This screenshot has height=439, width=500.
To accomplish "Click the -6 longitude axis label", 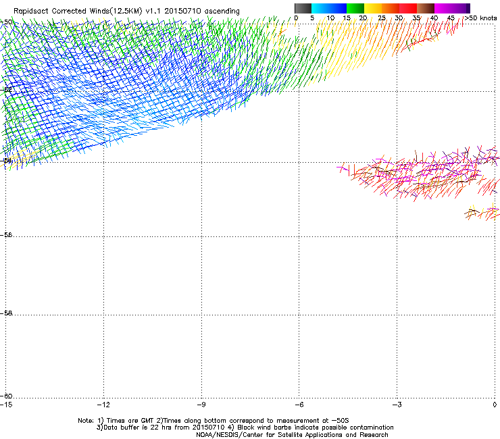I will [299, 405].
